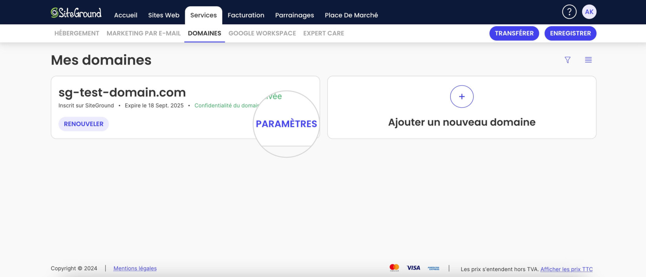646x277 pixels.
Task: Open Parrainages navigation item
Action: tap(294, 15)
